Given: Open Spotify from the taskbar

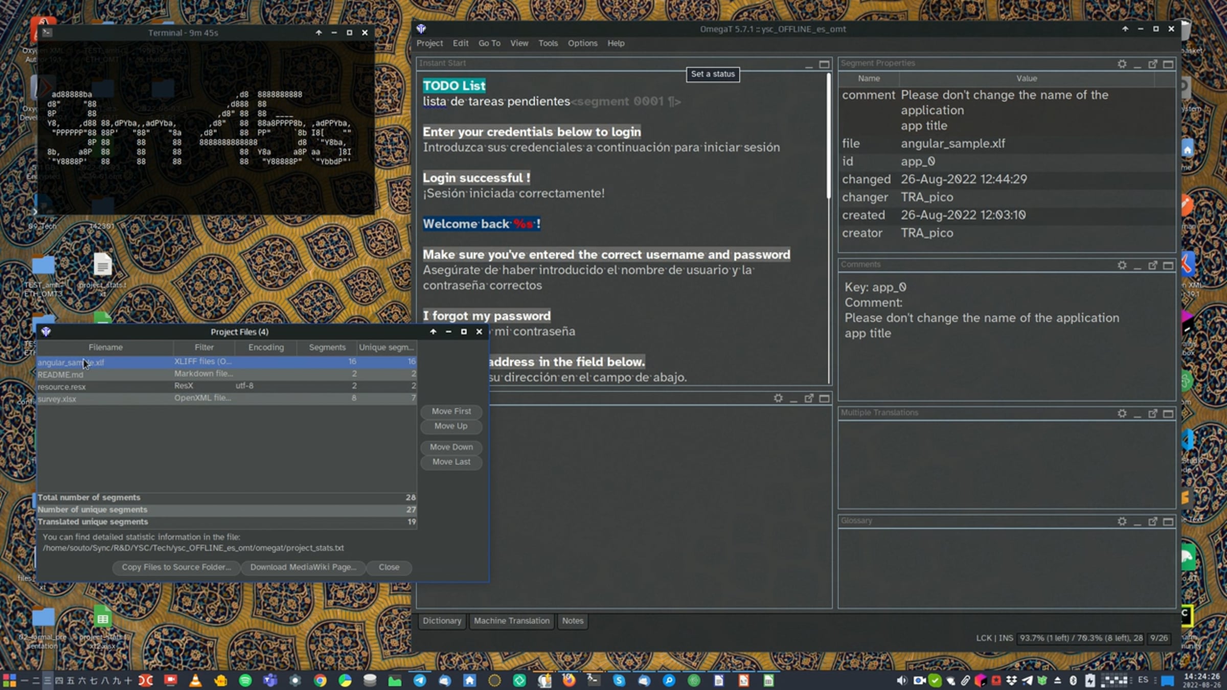Looking at the screenshot, I should click(x=245, y=680).
